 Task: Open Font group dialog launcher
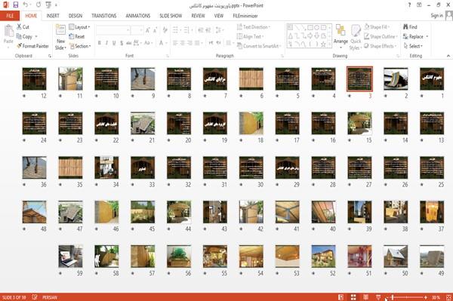pos(167,56)
